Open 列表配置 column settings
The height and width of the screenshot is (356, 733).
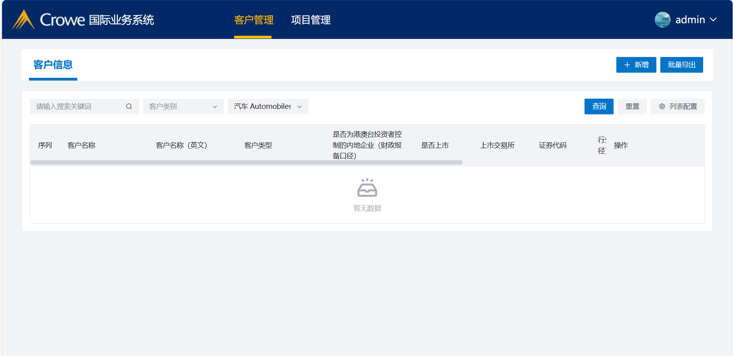[x=678, y=106]
